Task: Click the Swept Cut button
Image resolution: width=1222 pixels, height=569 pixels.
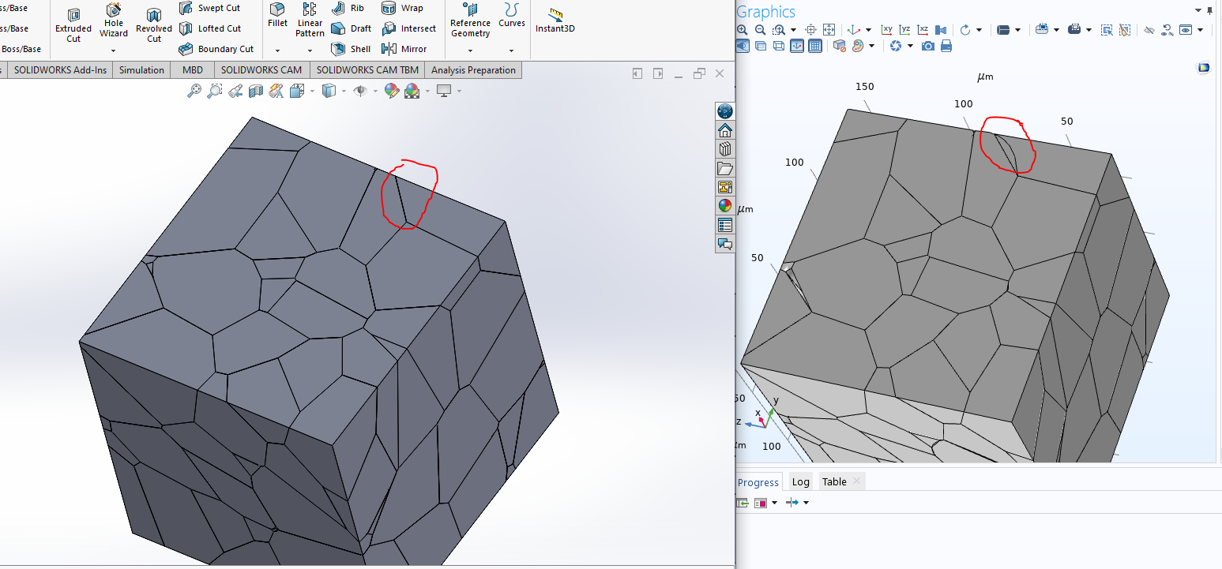Action: (210, 8)
